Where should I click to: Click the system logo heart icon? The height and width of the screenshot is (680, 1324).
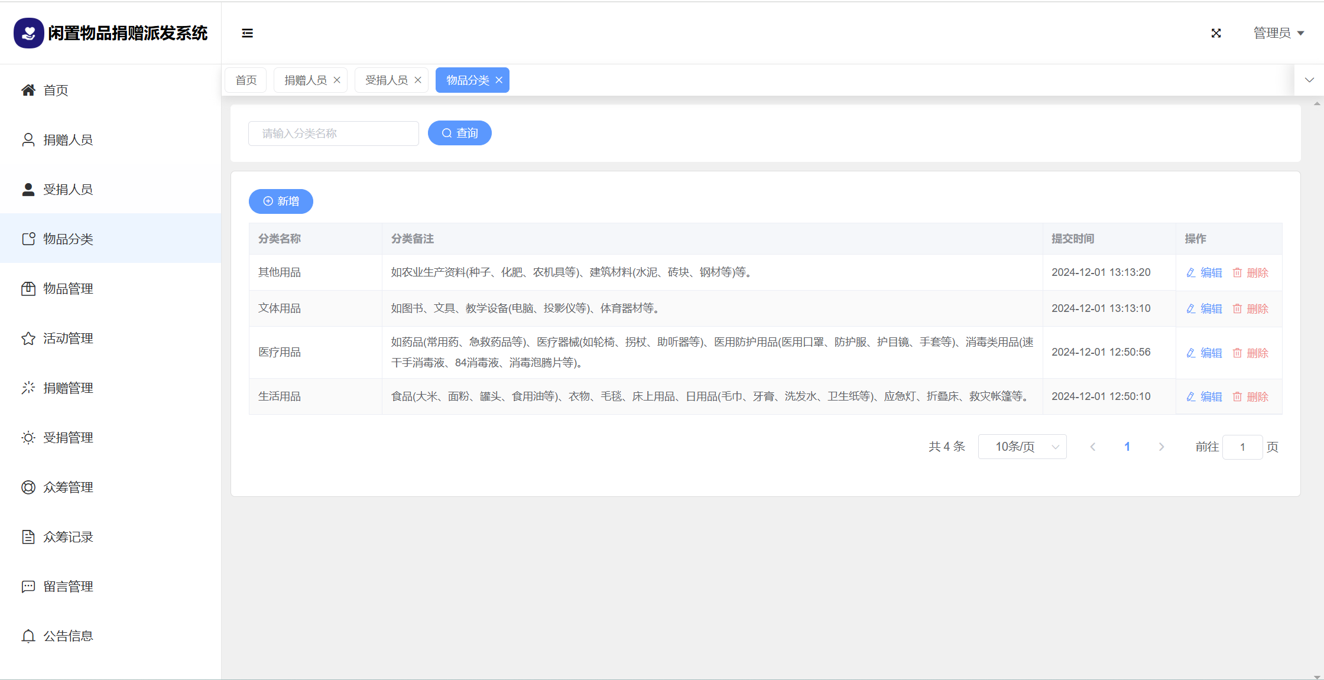click(28, 33)
